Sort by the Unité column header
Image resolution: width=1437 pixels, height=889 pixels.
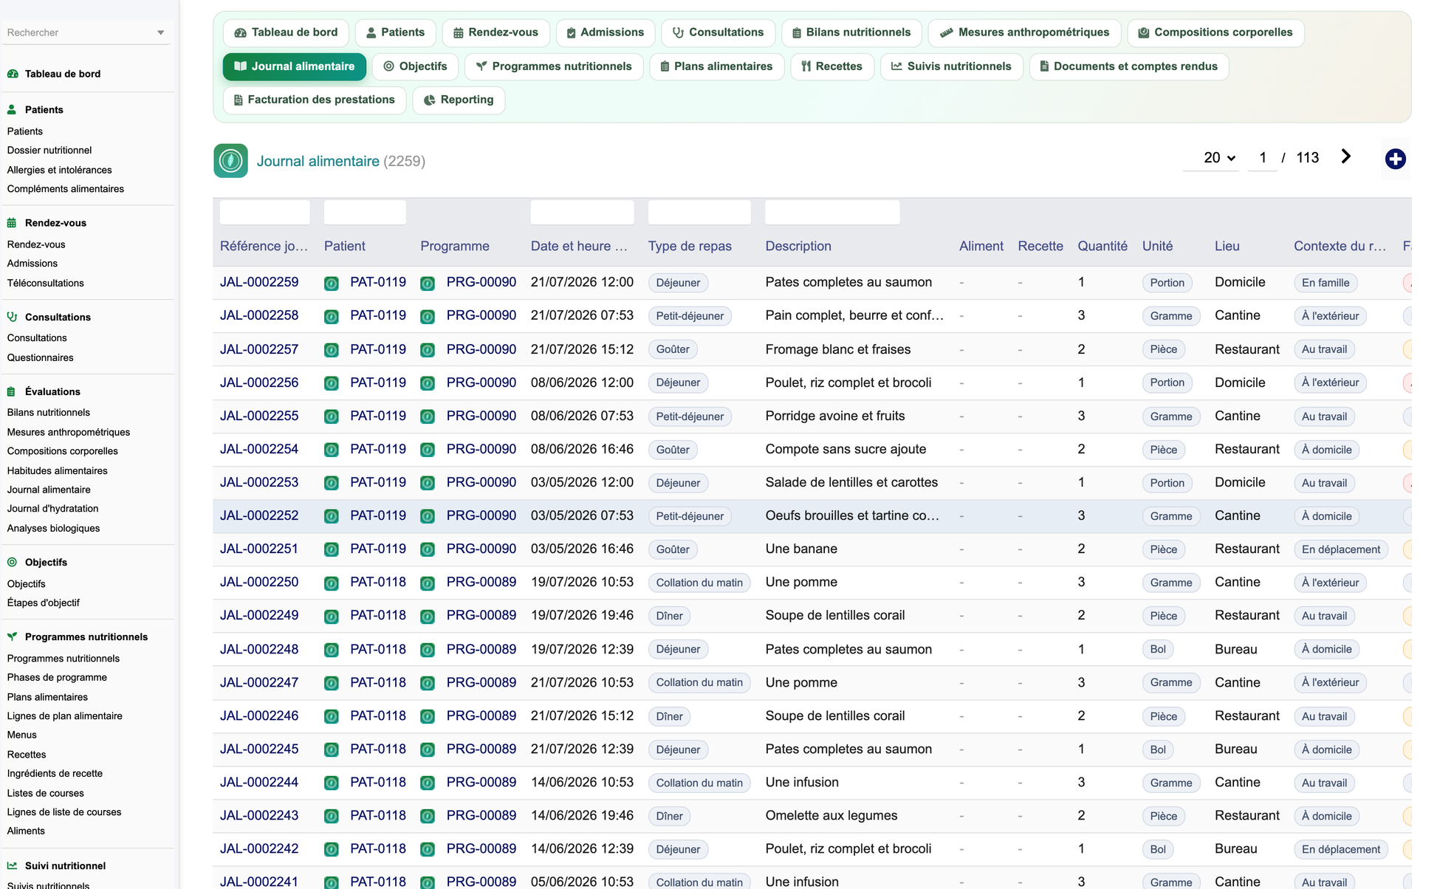[x=1157, y=246]
